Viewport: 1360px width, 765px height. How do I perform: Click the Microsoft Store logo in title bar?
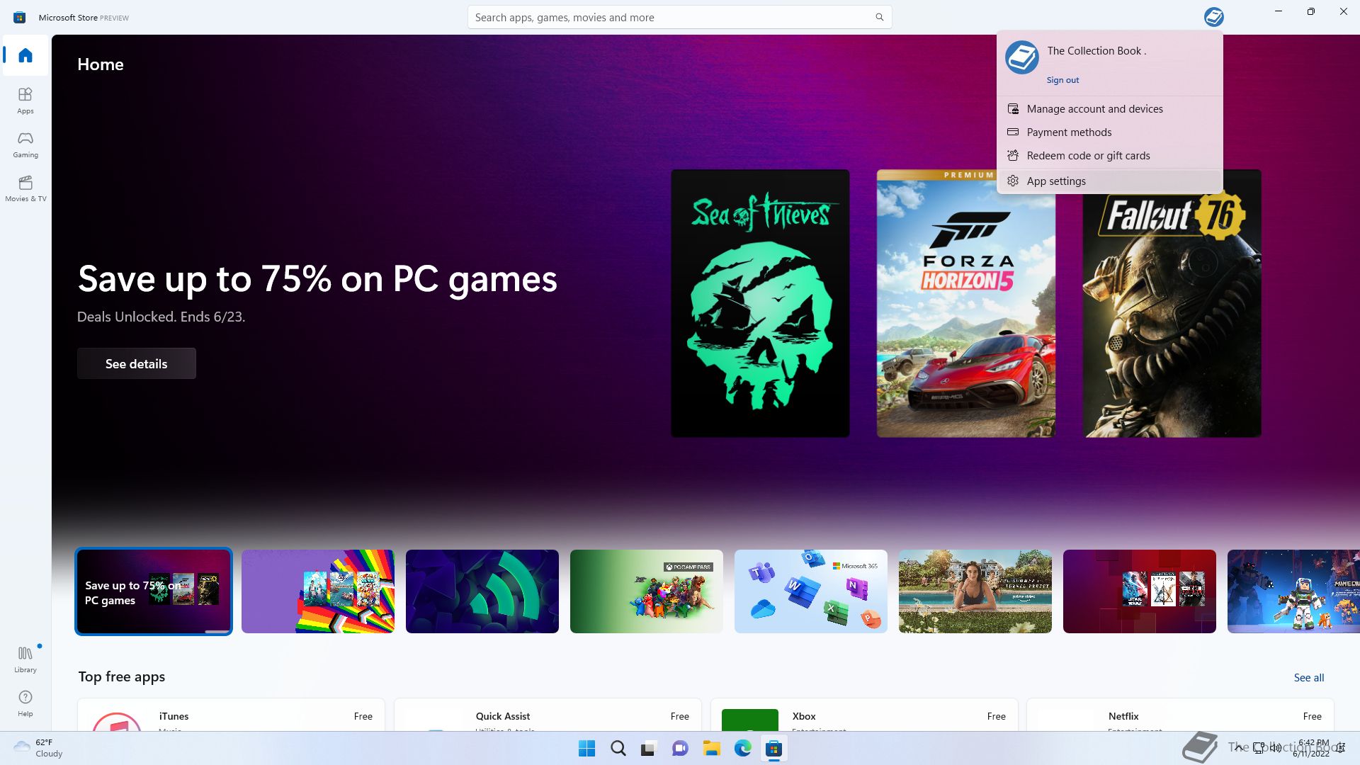(x=20, y=17)
